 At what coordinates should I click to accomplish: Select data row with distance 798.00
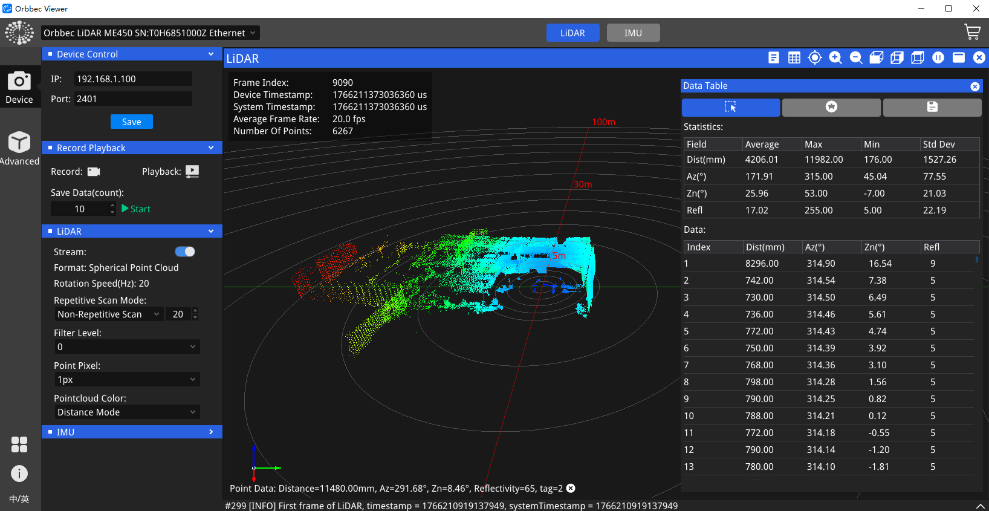(828, 382)
